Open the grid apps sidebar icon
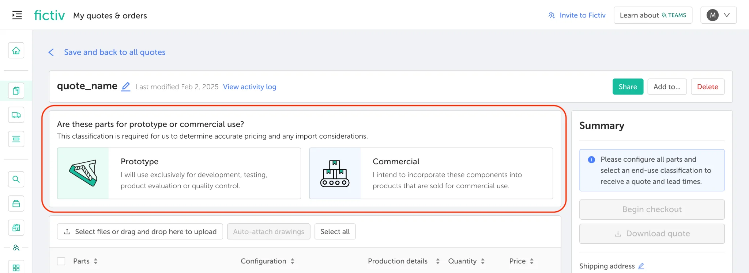 16,268
